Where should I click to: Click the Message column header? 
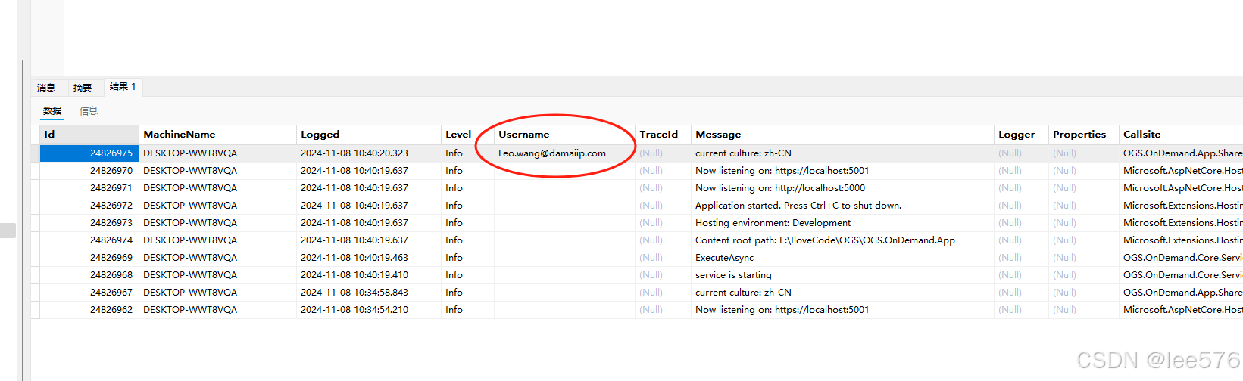coord(842,135)
